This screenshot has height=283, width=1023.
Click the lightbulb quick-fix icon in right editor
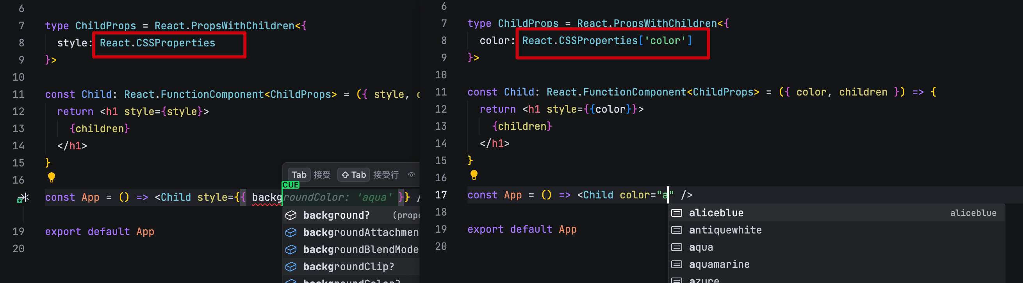pyautogui.click(x=474, y=175)
